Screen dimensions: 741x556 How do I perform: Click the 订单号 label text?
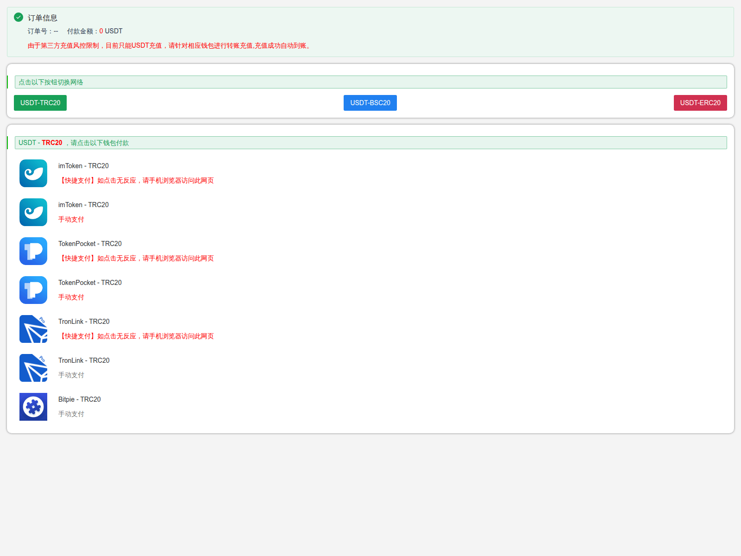[43, 31]
